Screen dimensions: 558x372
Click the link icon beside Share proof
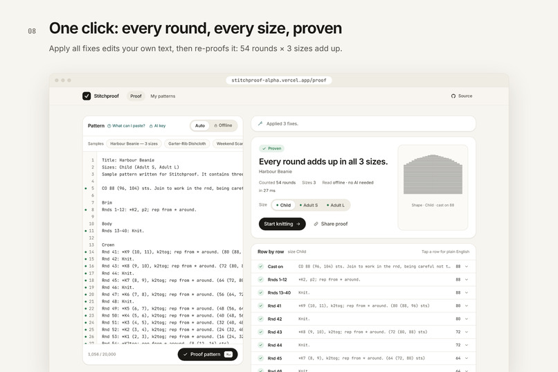(x=316, y=224)
